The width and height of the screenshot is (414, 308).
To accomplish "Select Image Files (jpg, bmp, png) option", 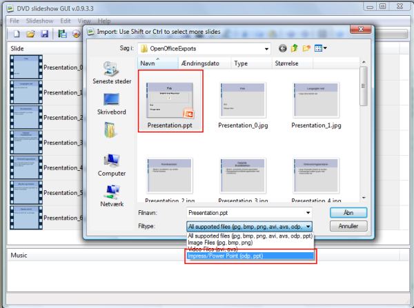I will point(250,243).
